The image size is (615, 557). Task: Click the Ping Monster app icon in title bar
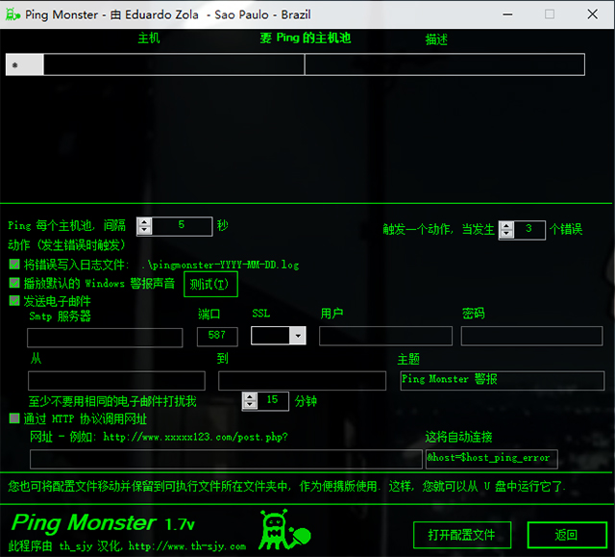pyautogui.click(x=12, y=14)
